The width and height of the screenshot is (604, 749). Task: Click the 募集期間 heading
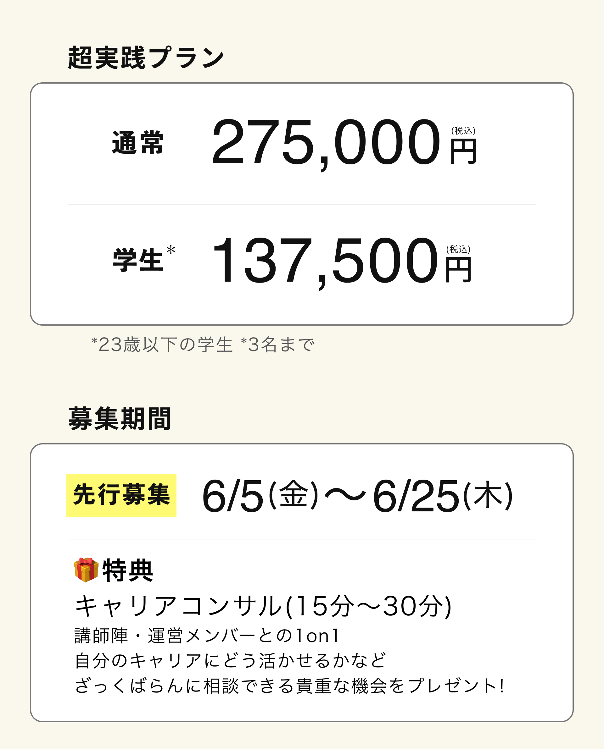120,419
